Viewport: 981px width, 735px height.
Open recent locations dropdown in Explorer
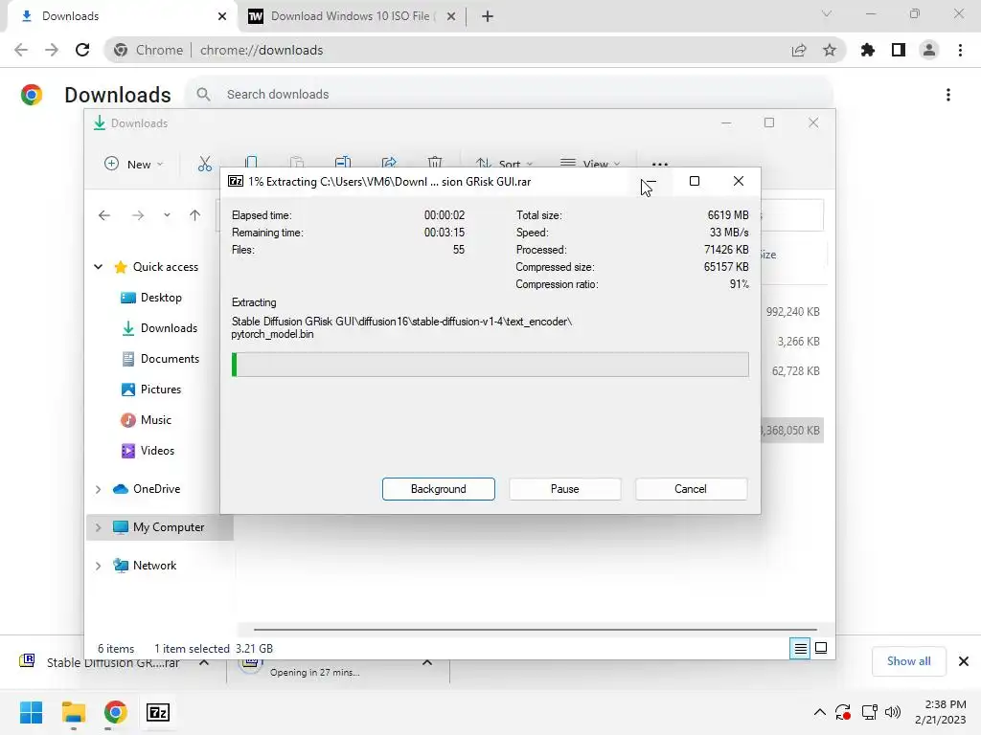coord(167,215)
